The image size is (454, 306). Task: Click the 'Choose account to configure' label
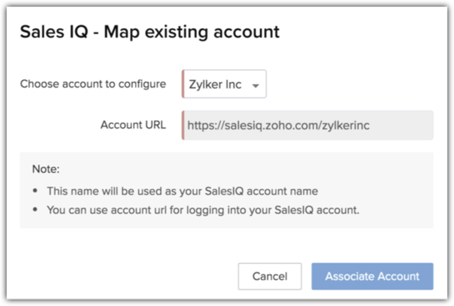pyautogui.click(x=93, y=84)
